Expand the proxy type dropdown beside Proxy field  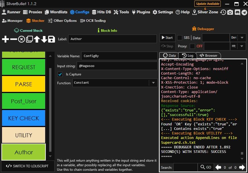[242, 46]
